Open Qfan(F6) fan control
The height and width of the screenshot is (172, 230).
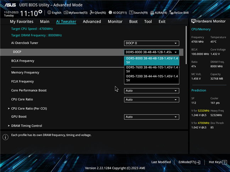[x=98, y=13]
